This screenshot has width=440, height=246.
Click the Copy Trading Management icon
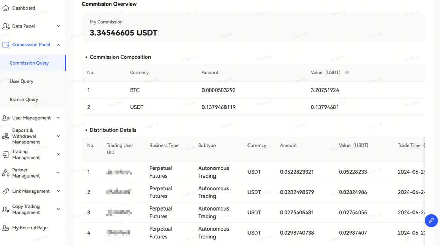(5, 210)
